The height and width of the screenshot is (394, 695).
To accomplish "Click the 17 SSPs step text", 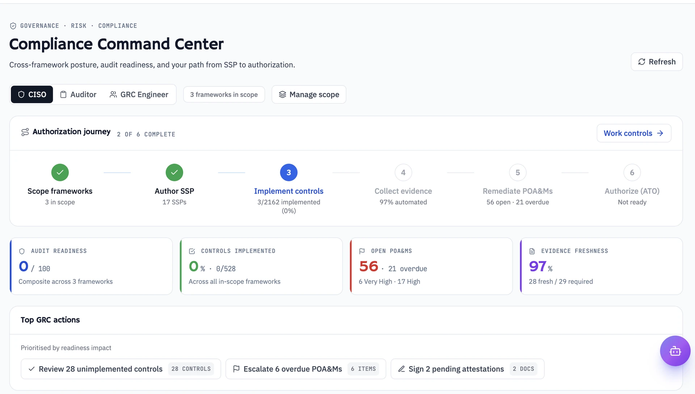I will [x=174, y=202].
